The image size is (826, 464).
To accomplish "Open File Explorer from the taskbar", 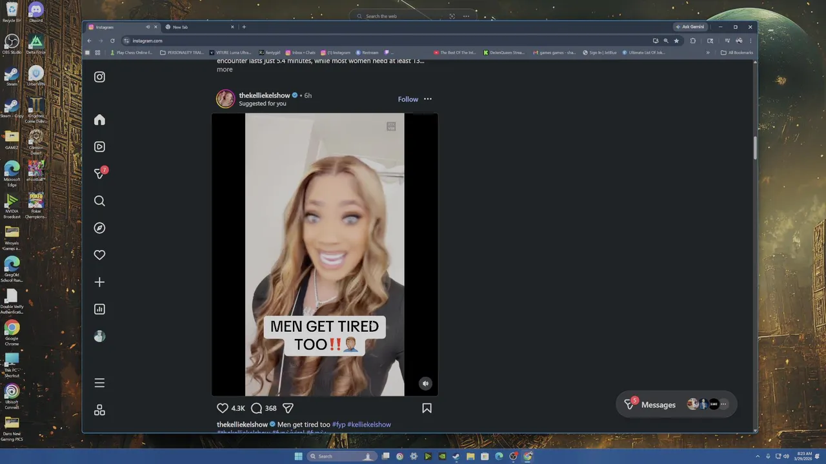I will (470, 456).
